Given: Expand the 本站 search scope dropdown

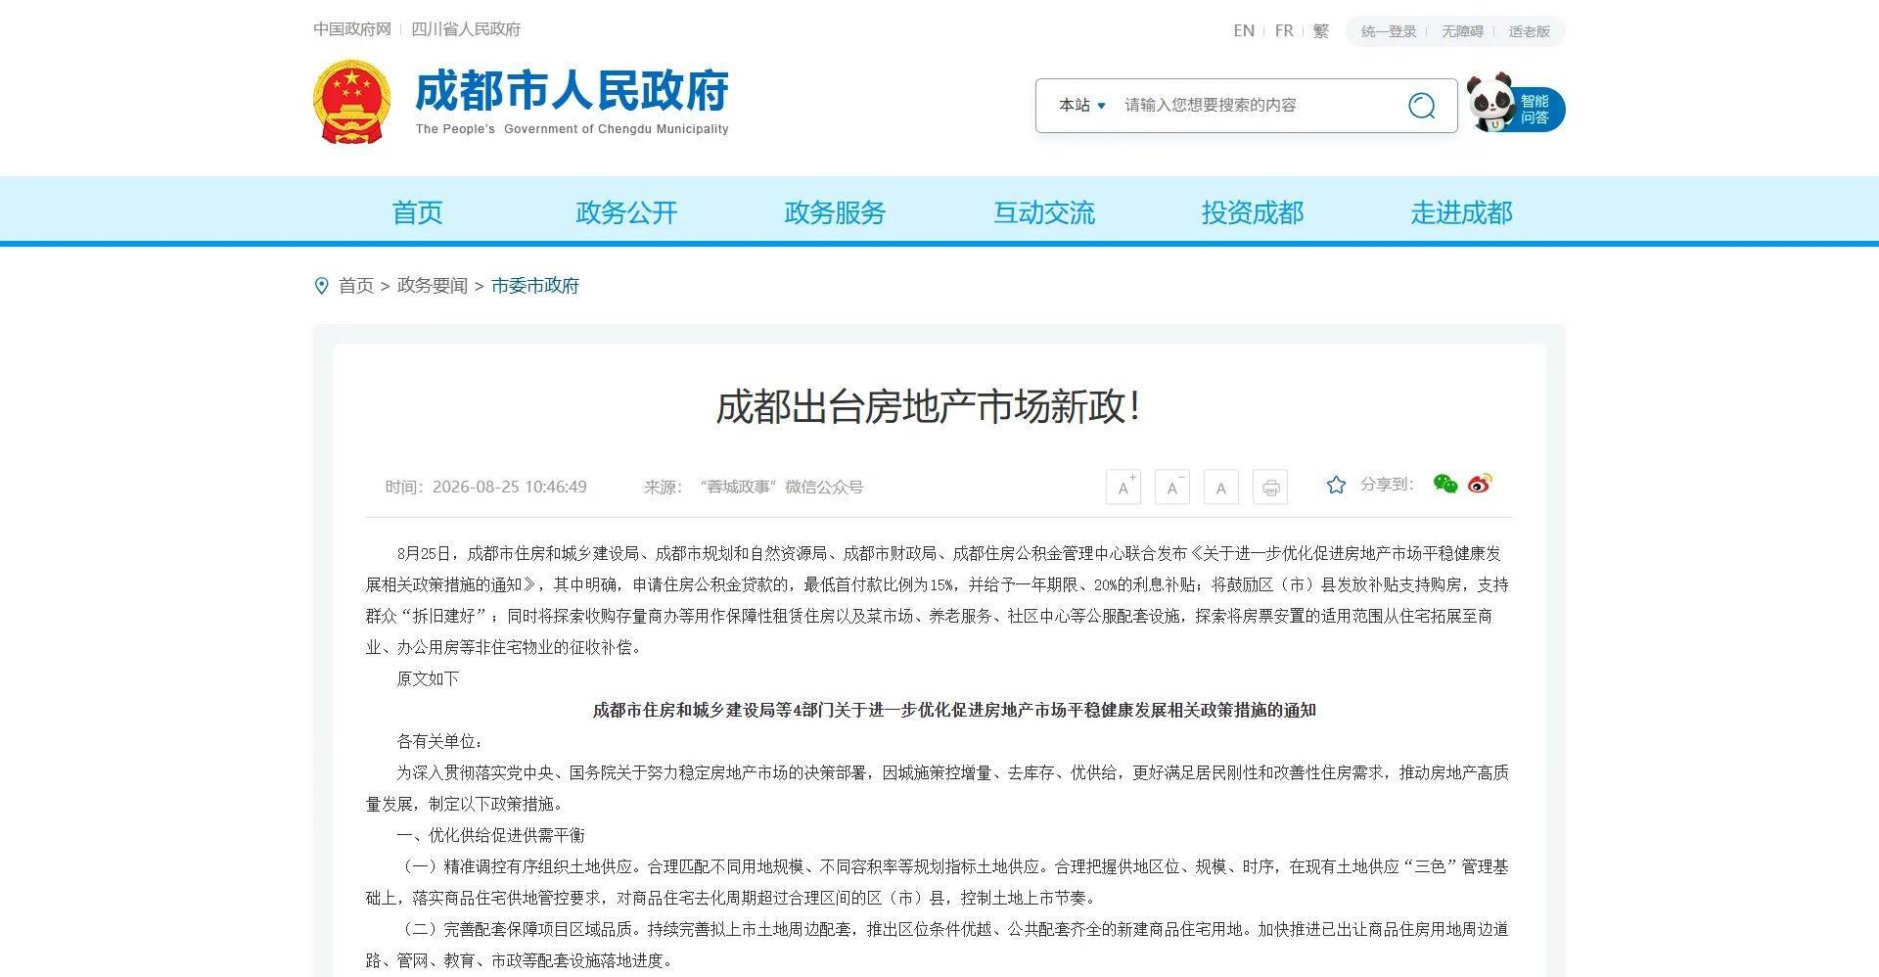Looking at the screenshot, I should (1081, 105).
